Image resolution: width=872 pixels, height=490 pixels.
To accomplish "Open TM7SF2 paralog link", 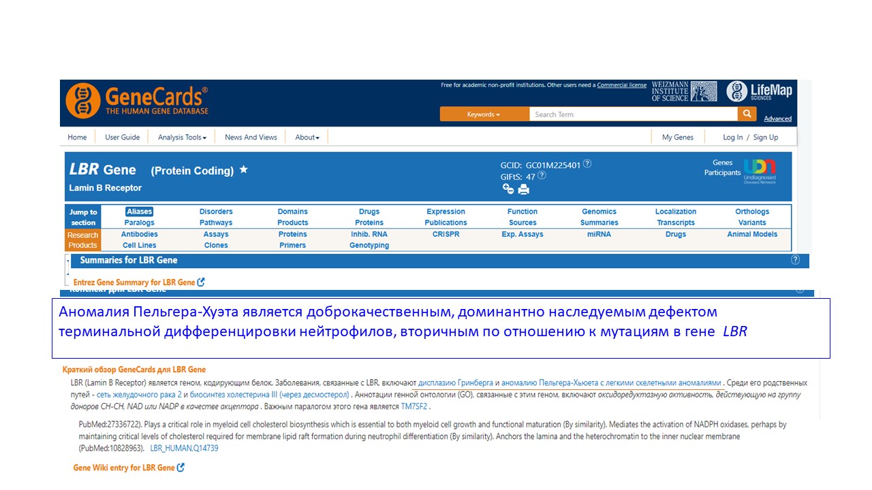I will 415,406.
